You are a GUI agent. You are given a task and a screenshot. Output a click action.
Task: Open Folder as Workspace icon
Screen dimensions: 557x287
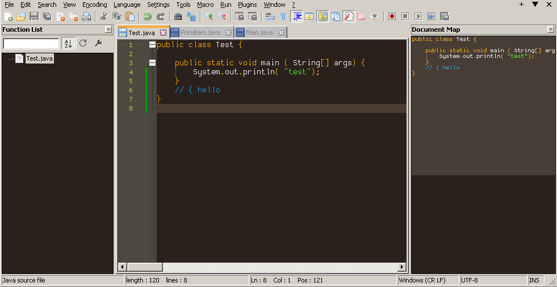point(362,16)
